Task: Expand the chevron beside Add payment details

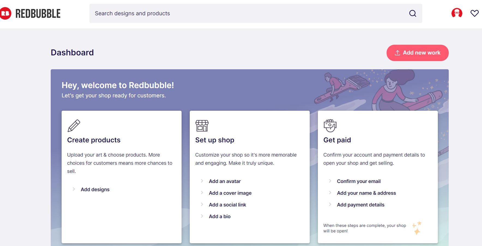Action: [330, 204]
